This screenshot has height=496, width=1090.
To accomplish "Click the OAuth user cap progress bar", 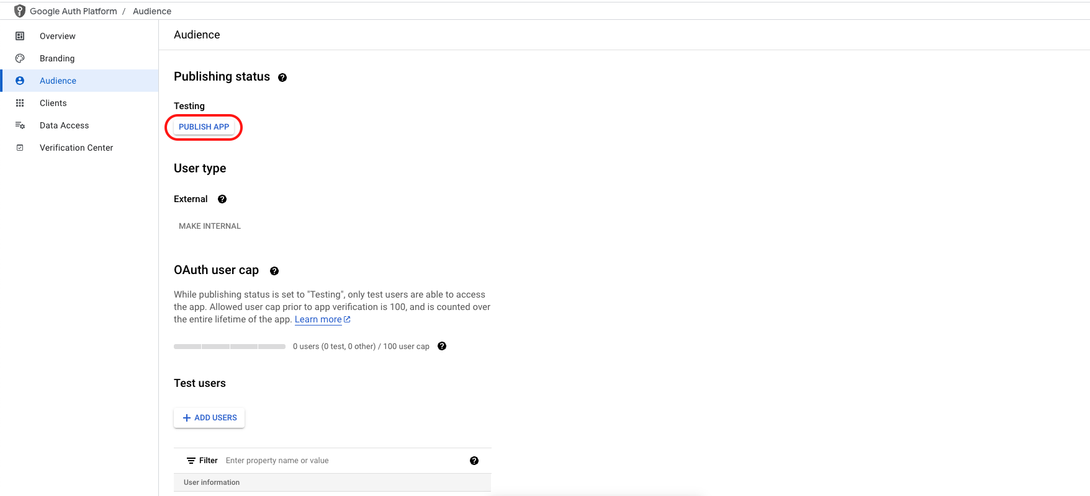I will pos(230,347).
